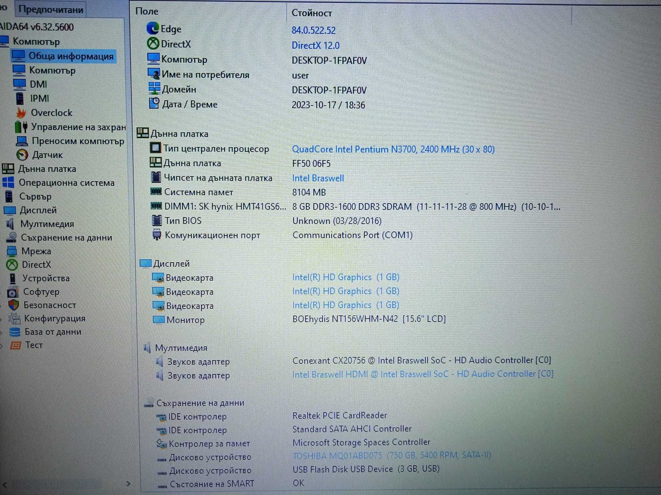Click the DESKTOP-1FPAF0V computer name value
This screenshot has height=495, width=661.
pyautogui.click(x=329, y=61)
